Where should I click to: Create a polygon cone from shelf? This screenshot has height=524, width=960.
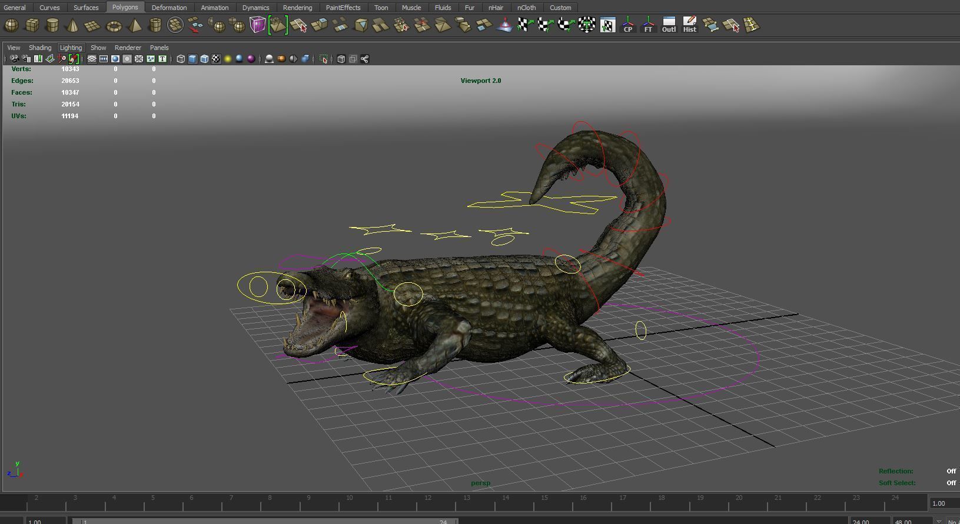point(72,25)
